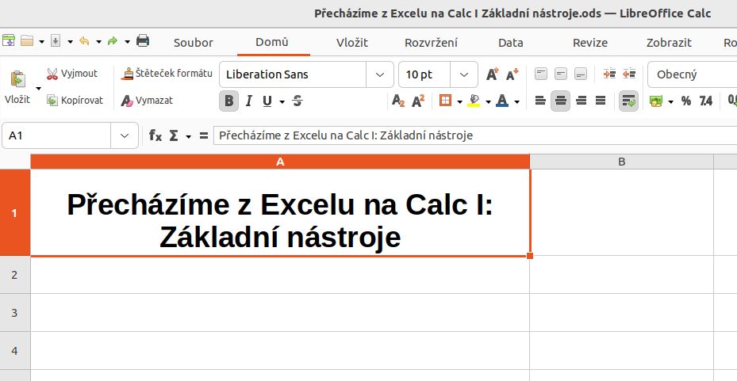Screen dimensions: 737x381
Task: Open paste options dropdown under Vložit
Action: [39, 88]
